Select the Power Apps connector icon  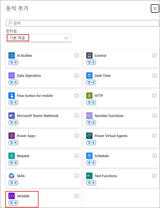pyautogui.click(x=12, y=136)
